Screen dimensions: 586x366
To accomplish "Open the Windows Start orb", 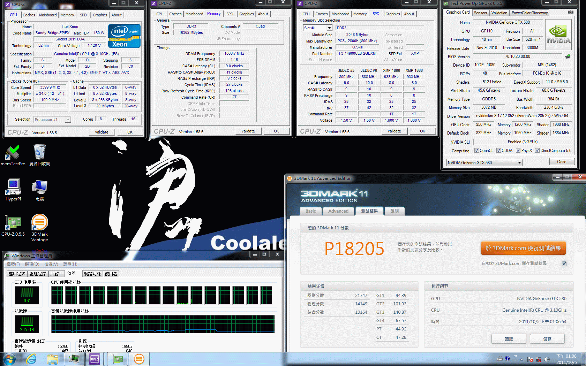I will pyautogui.click(x=9, y=359).
